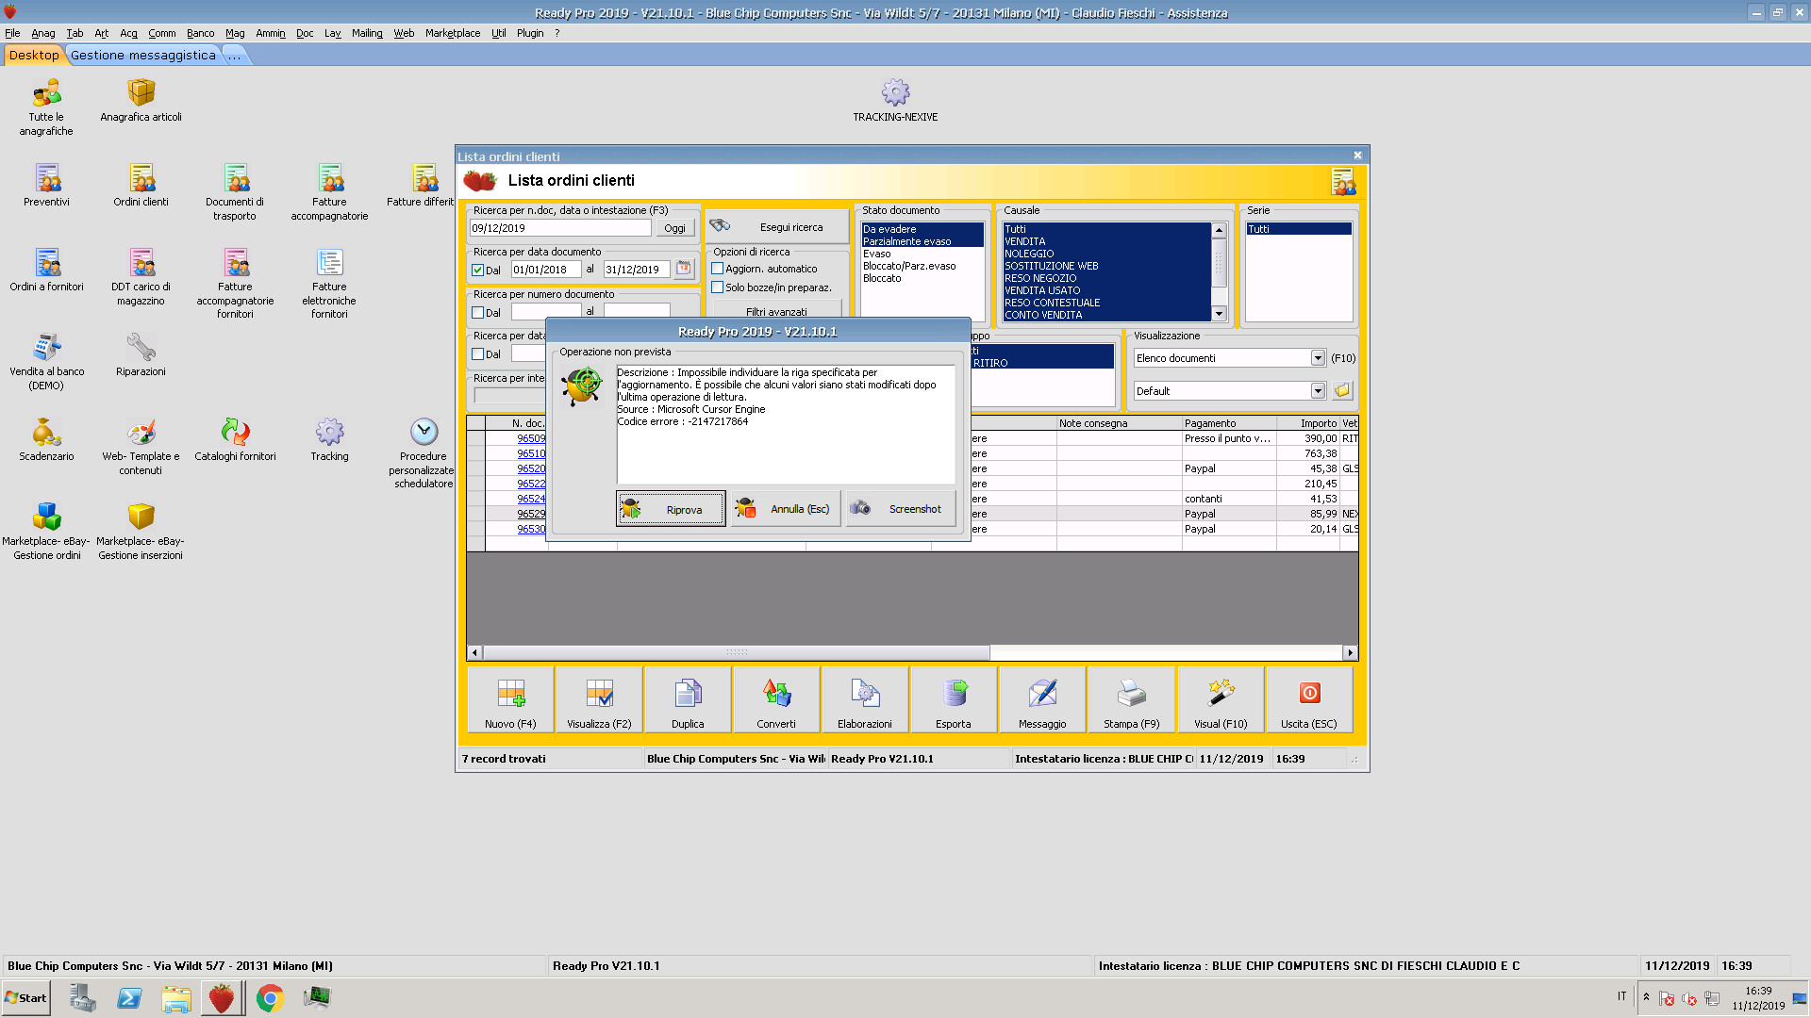Expand Default visualizzazione dropdown
The image size is (1811, 1018).
tap(1318, 391)
